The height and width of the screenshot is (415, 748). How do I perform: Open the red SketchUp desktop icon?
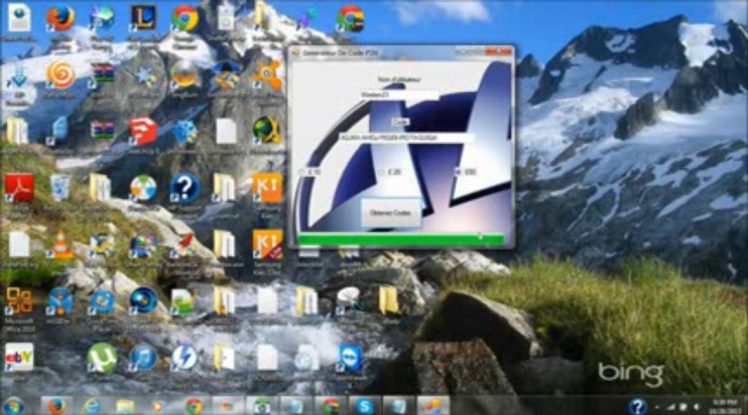tap(143, 131)
